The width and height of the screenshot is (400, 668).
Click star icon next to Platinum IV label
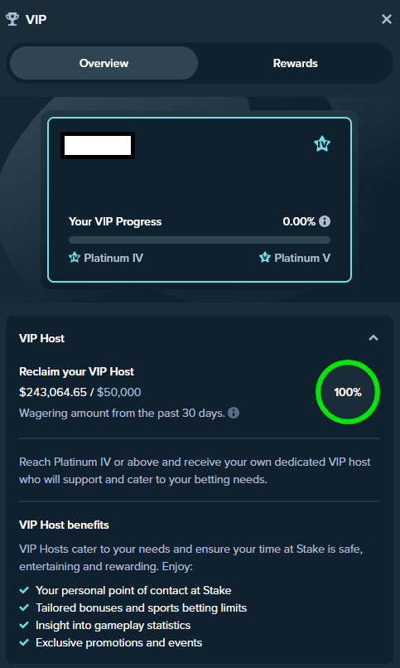point(75,258)
